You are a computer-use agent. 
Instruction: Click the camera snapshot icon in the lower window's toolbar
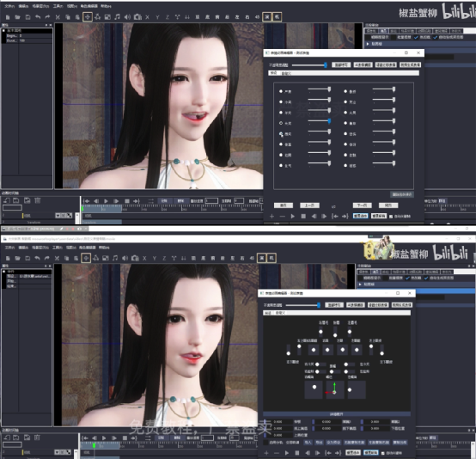pos(135,258)
